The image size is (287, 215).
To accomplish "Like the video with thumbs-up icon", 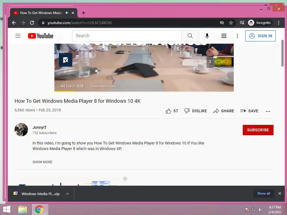I will coord(168,111).
